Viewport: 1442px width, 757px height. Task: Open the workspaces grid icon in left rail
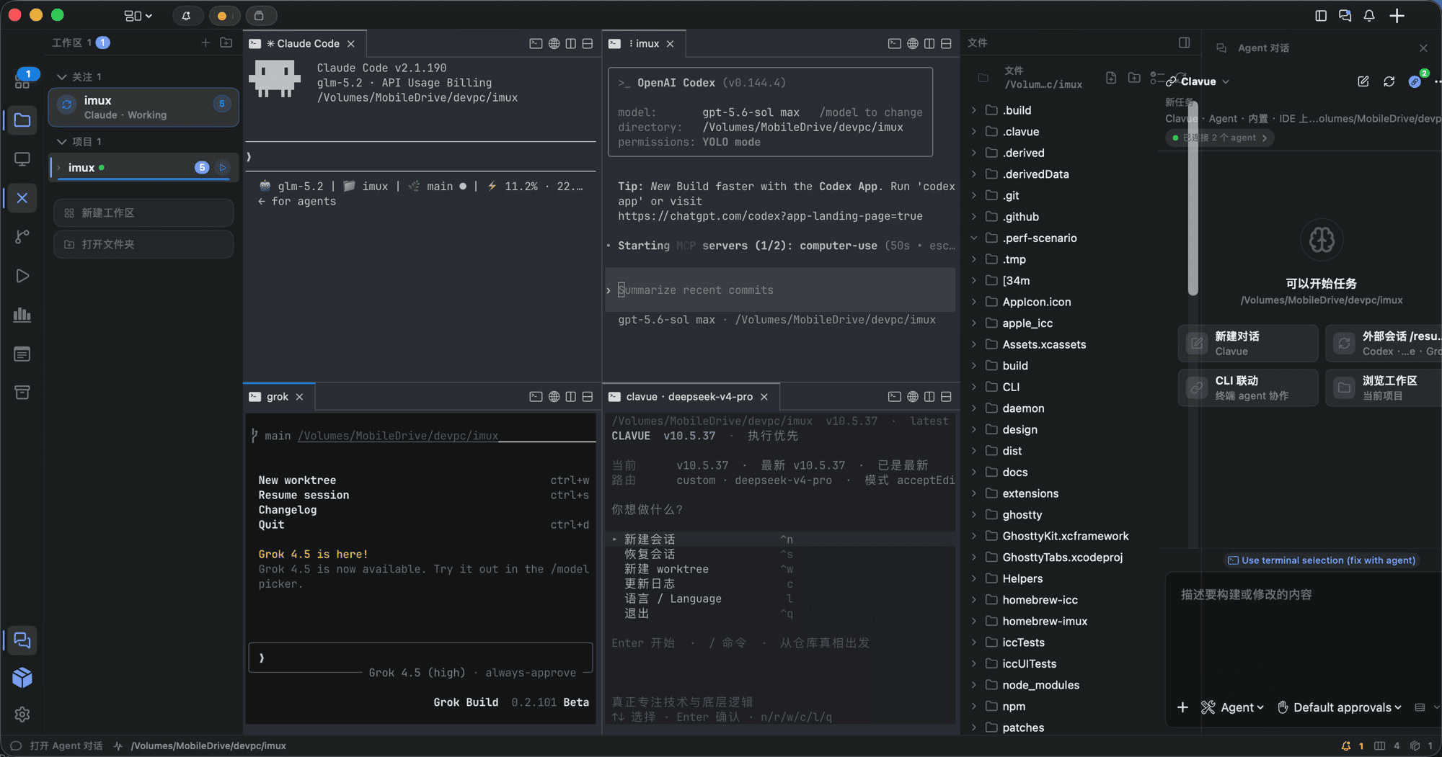(22, 80)
